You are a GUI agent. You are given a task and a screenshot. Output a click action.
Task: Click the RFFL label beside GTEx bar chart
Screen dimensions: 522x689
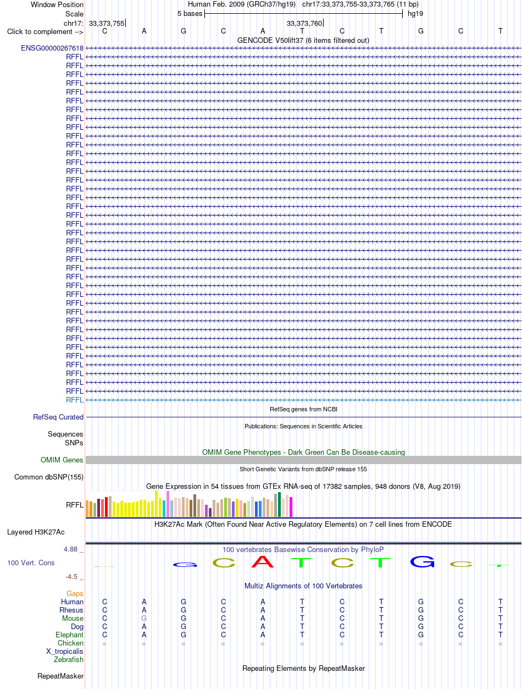[75, 505]
